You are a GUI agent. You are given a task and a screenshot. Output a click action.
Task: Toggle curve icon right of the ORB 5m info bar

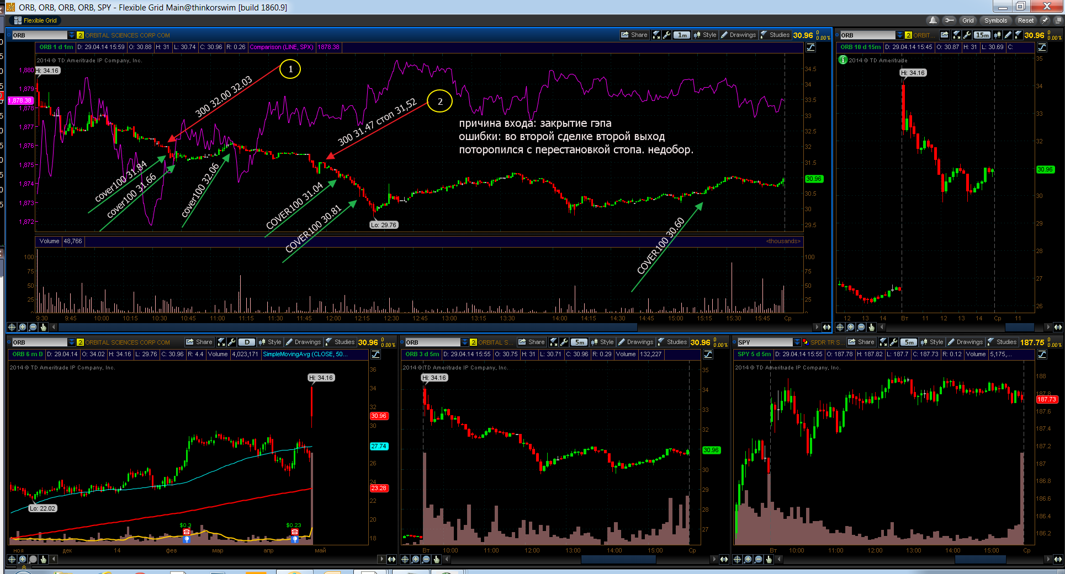708,355
